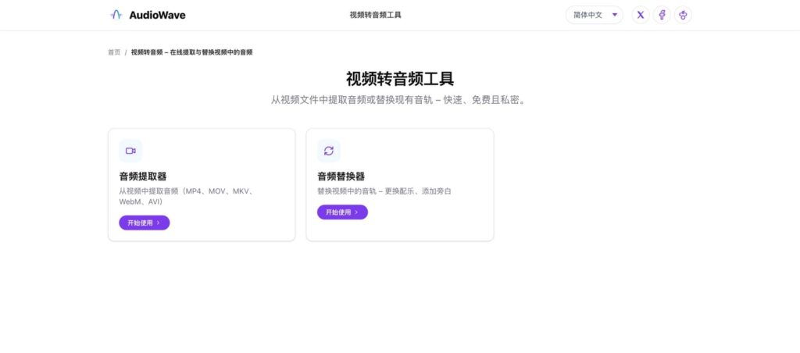Open the Facebook share icon

click(x=662, y=15)
